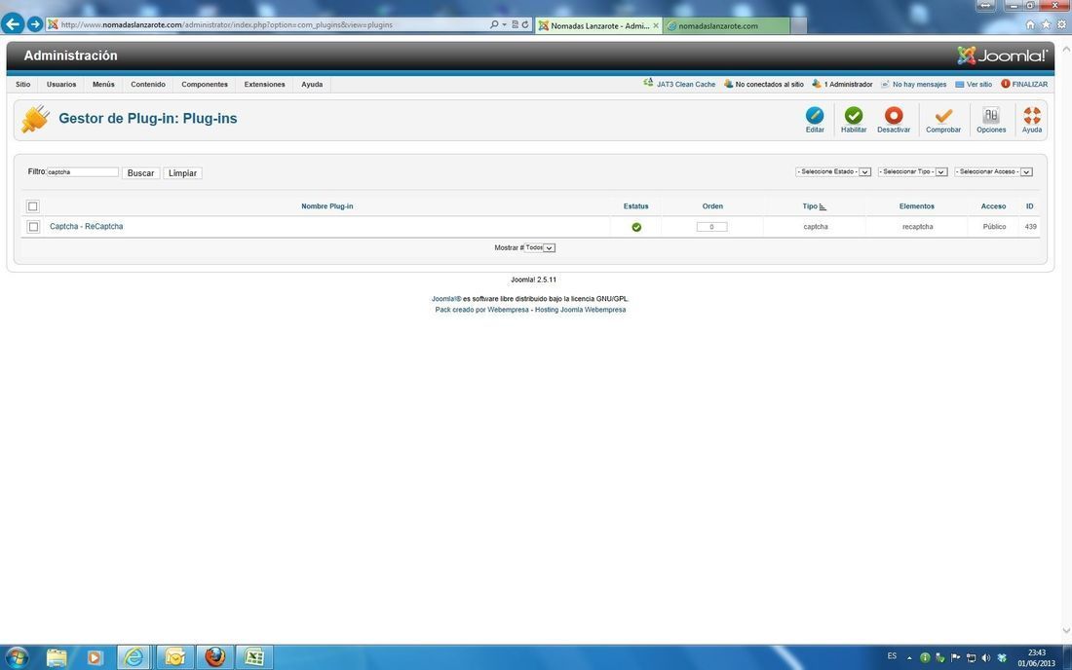The width and height of the screenshot is (1072, 670).
Task: Open the Seleccione Estado dropdown
Action: (832, 172)
